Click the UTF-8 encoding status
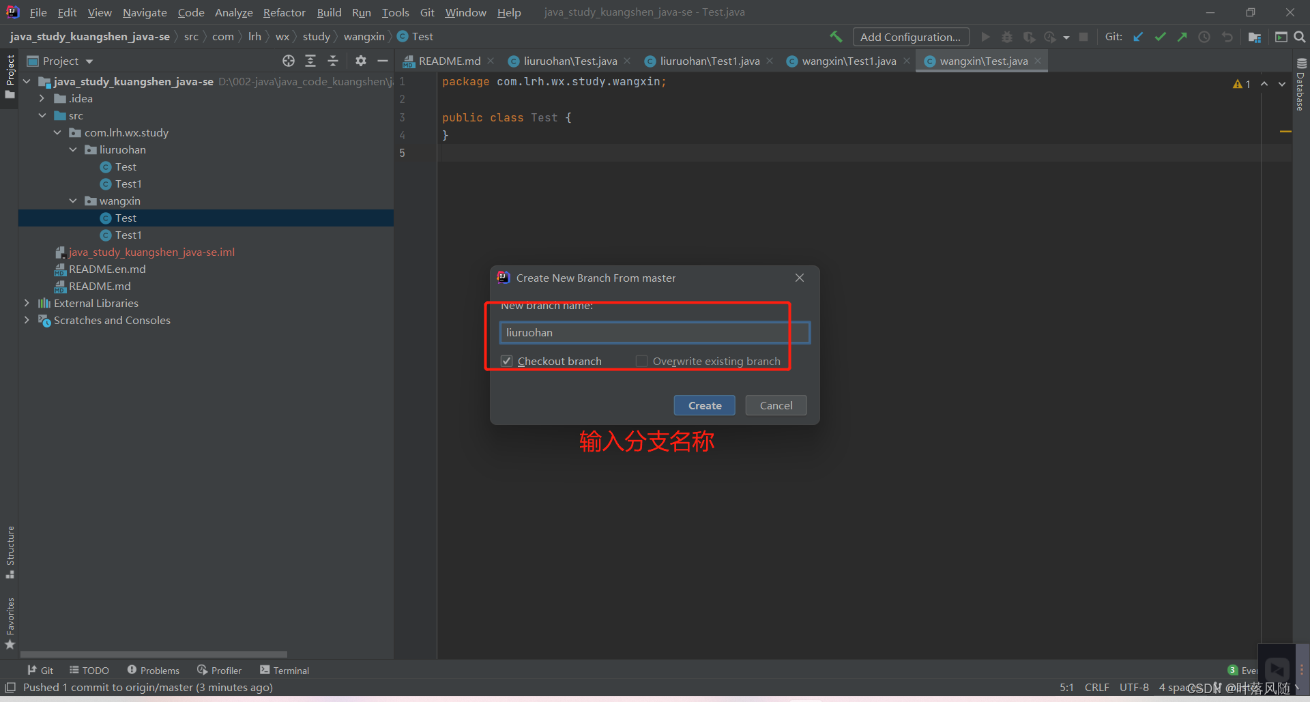This screenshot has height=702, width=1310. point(1134,687)
